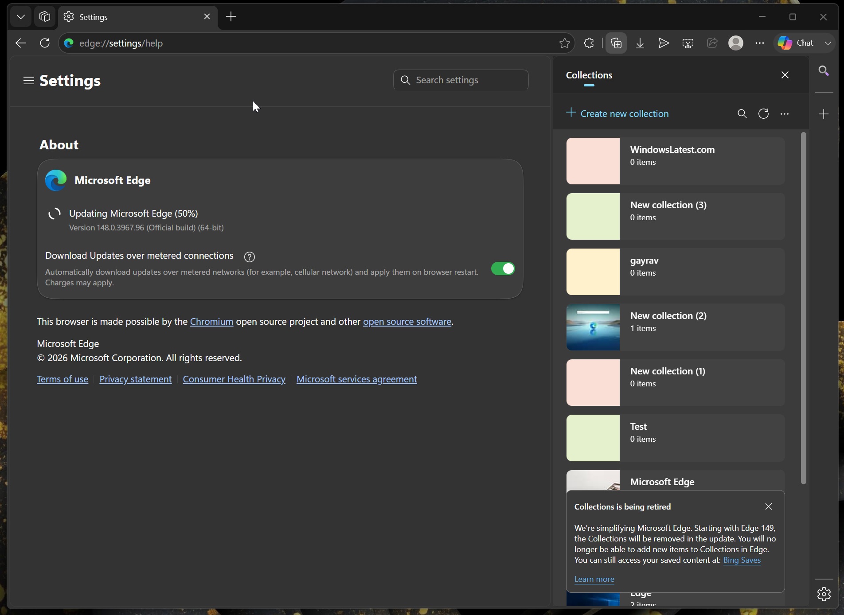Toggle Download Updates over metered connections
The height and width of the screenshot is (615, 844).
tap(503, 269)
